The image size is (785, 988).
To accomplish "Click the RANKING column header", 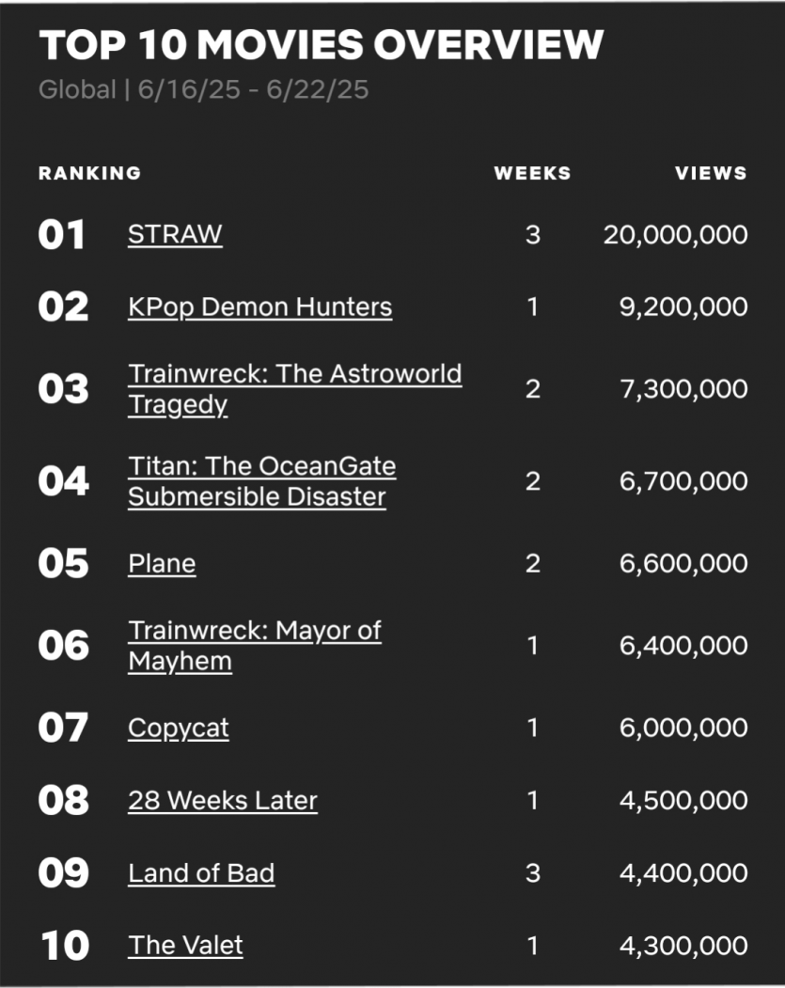I will pos(89,173).
